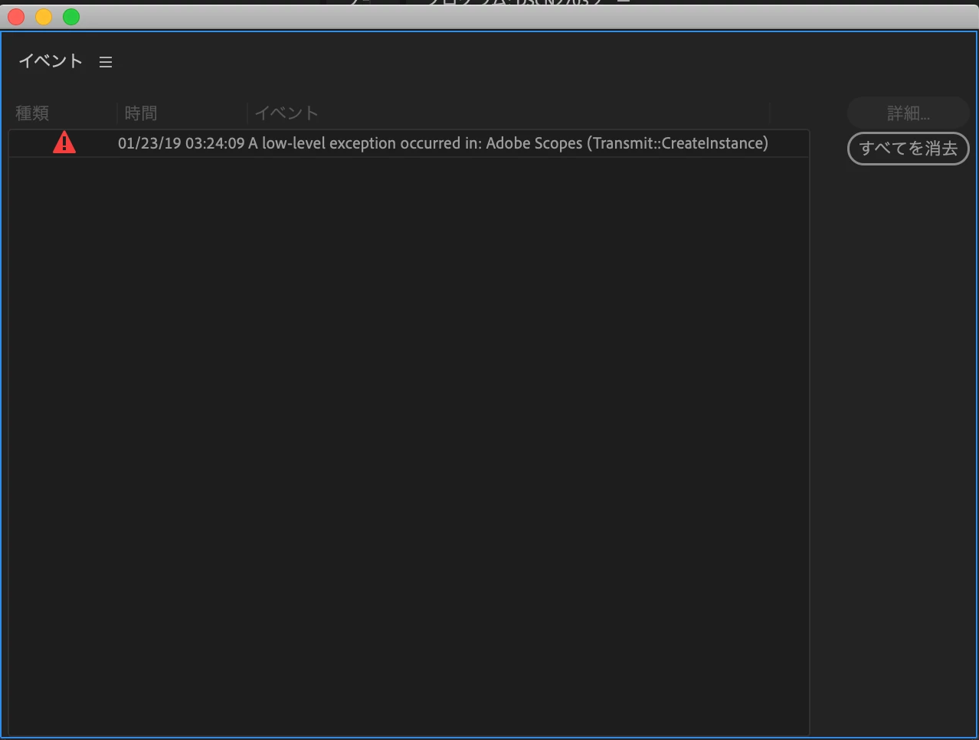This screenshot has width=979, height=740.
Task: Click the 時間 column header
Action: [x=141, y=113]
